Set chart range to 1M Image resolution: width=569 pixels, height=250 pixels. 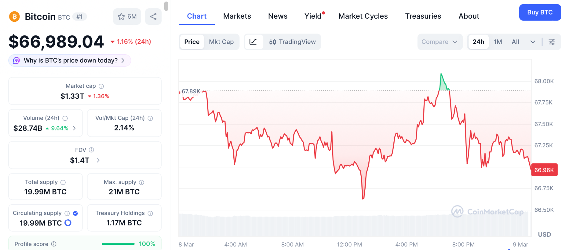(x=498, y=42)
